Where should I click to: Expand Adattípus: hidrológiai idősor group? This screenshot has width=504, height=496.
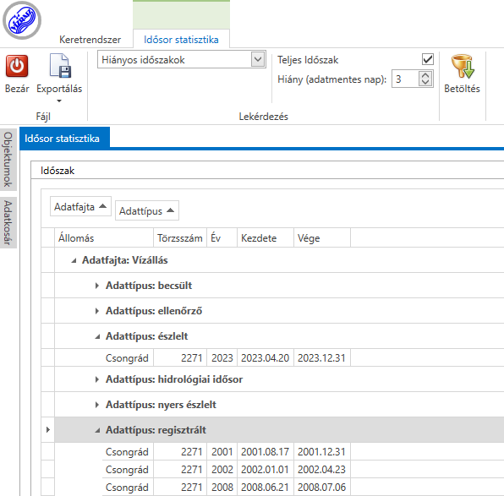[x=97, y=379]
